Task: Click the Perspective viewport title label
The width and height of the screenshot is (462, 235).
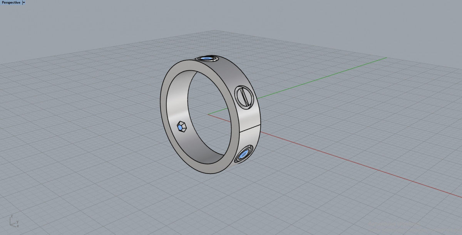Action: [11, 2]
